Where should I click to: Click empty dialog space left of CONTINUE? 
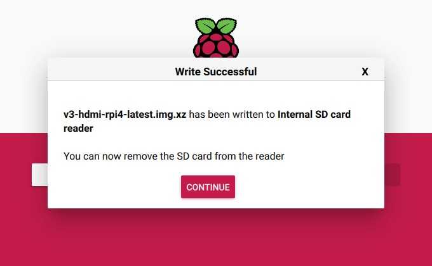pyautogui.click(x=114, y=187)
